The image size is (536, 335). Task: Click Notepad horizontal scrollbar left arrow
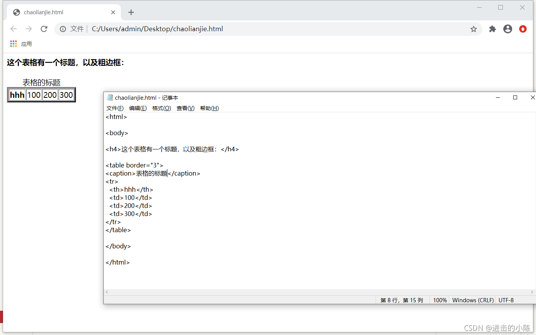point(107,292)
